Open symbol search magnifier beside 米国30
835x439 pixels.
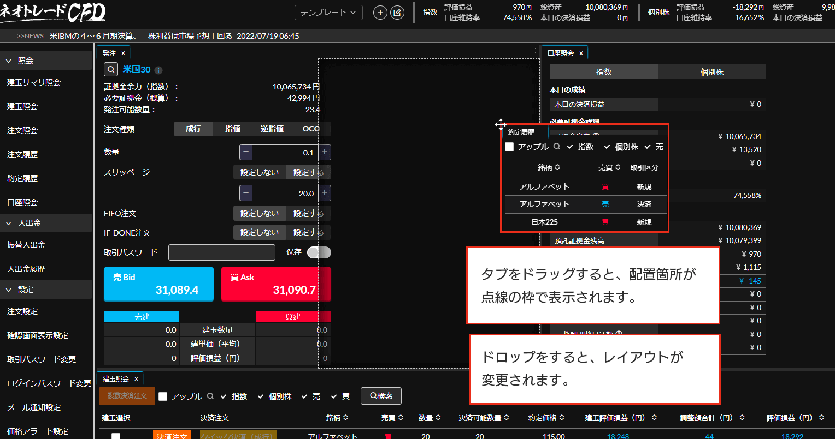pos(110,69)
